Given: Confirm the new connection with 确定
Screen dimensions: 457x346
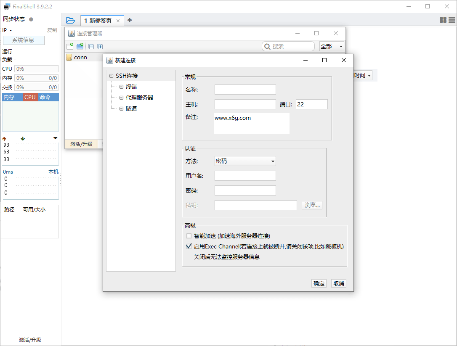Looking at the screenshot, I should point(319,283).
